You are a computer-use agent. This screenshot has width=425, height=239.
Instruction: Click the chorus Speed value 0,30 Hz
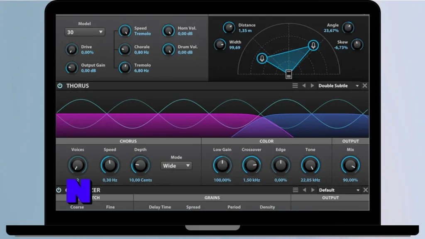pyautogui.click(x=110, y=180)
